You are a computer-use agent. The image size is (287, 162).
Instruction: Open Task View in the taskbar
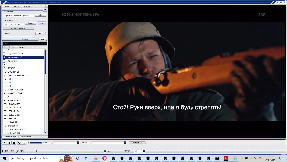coord(87,158)
